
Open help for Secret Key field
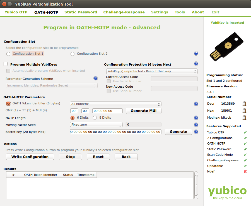[196, 132]
